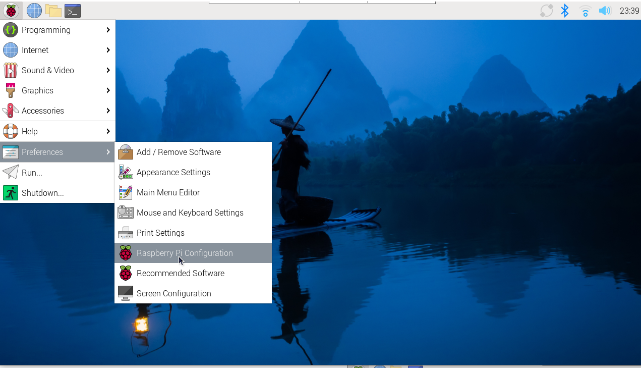Launch web browser from top panel globe
The width and height of the screenshot is (641, 368).
coord(34,10)
